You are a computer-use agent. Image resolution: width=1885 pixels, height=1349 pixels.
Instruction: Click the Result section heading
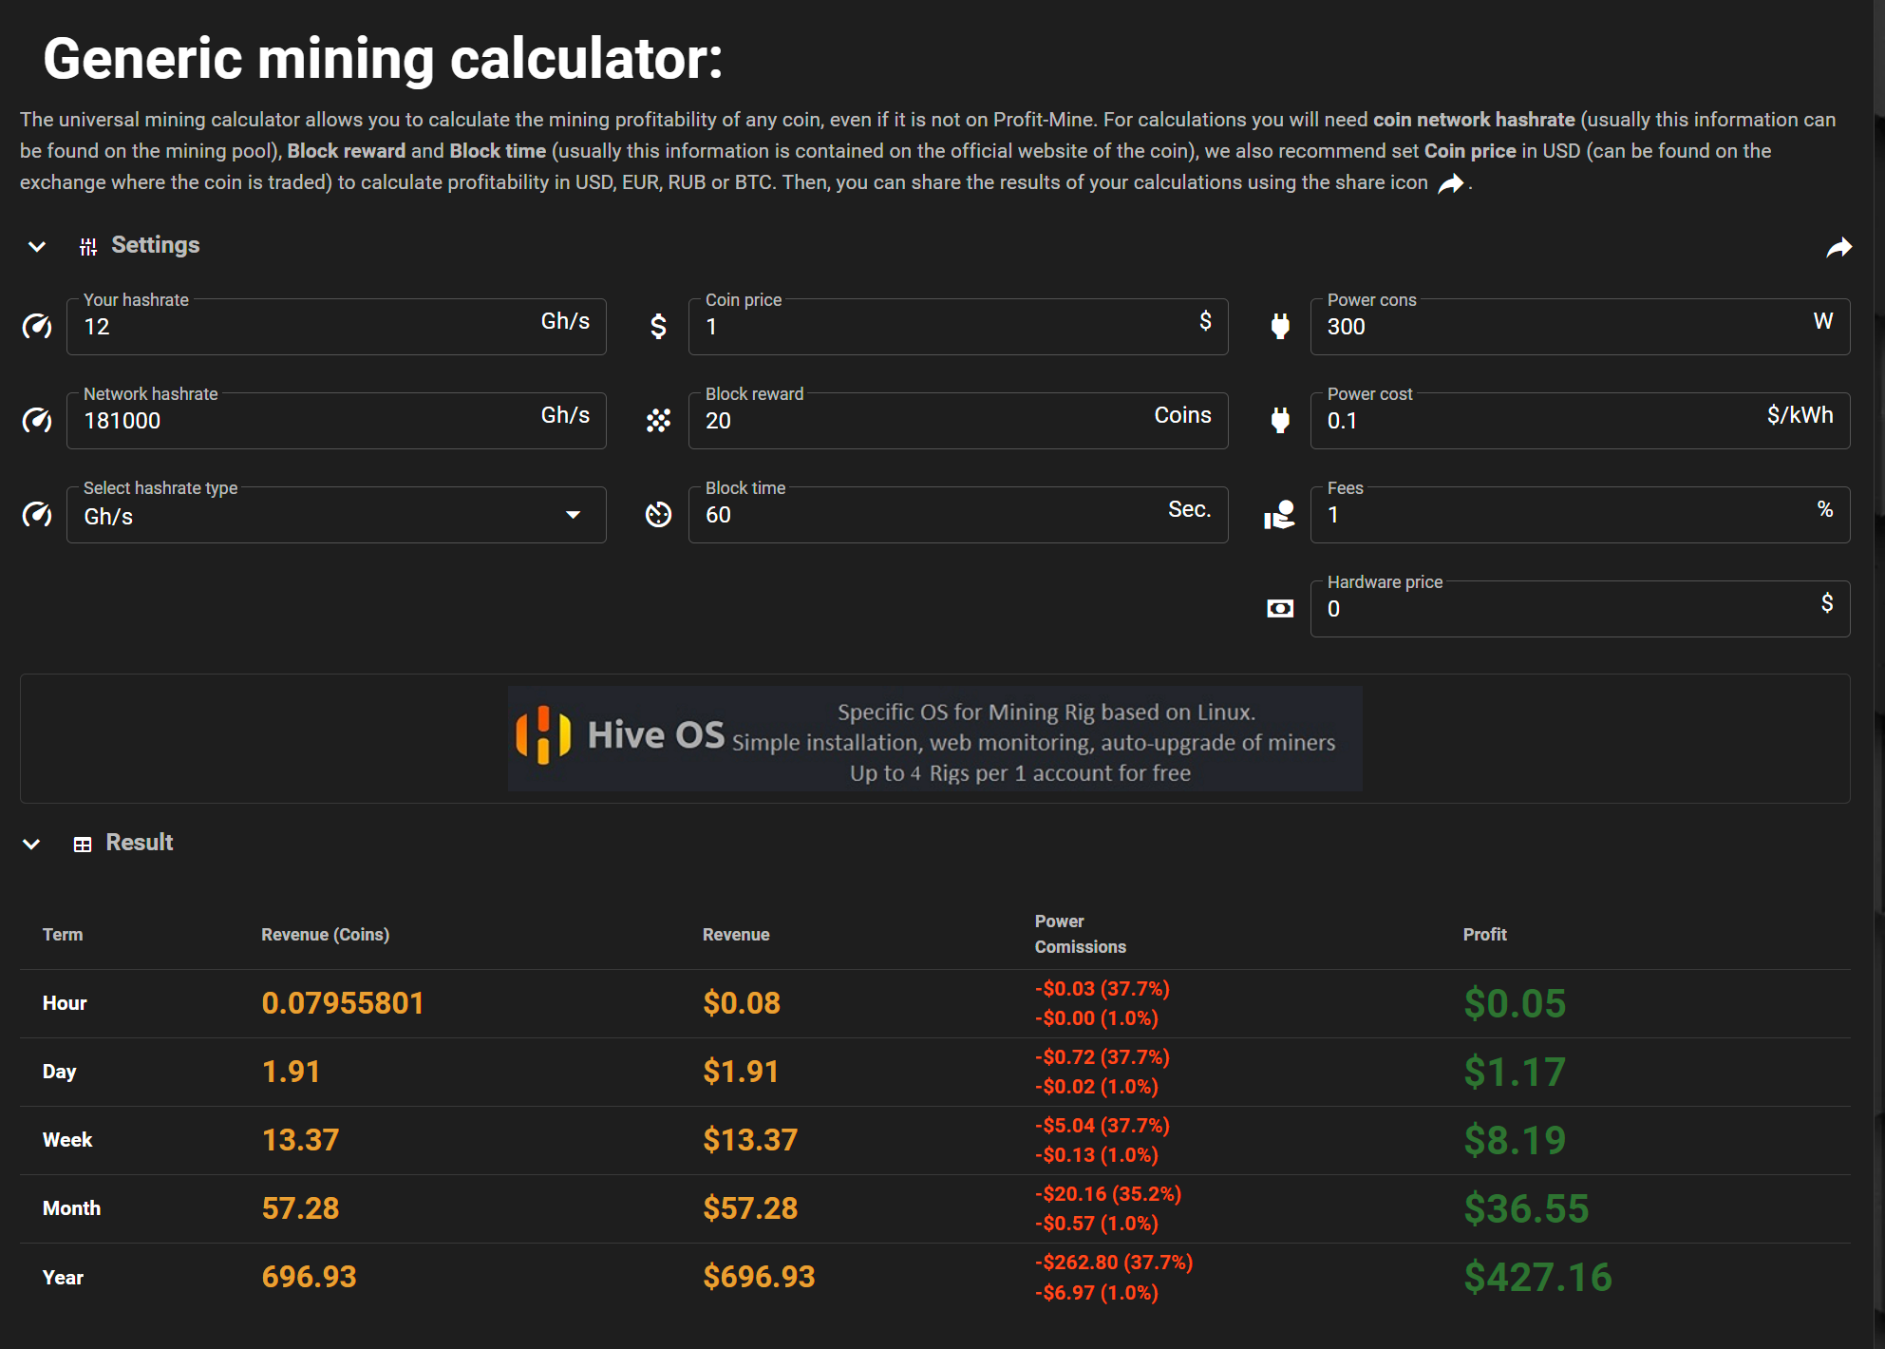[x=139, y=843]
